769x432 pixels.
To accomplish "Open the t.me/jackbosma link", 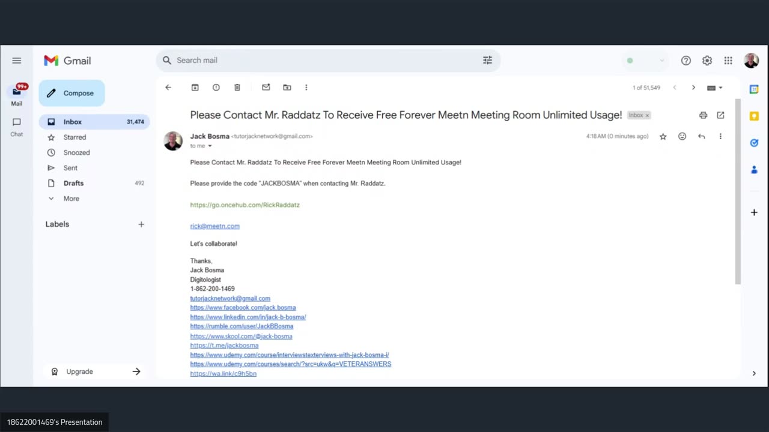I will [224, 346].
